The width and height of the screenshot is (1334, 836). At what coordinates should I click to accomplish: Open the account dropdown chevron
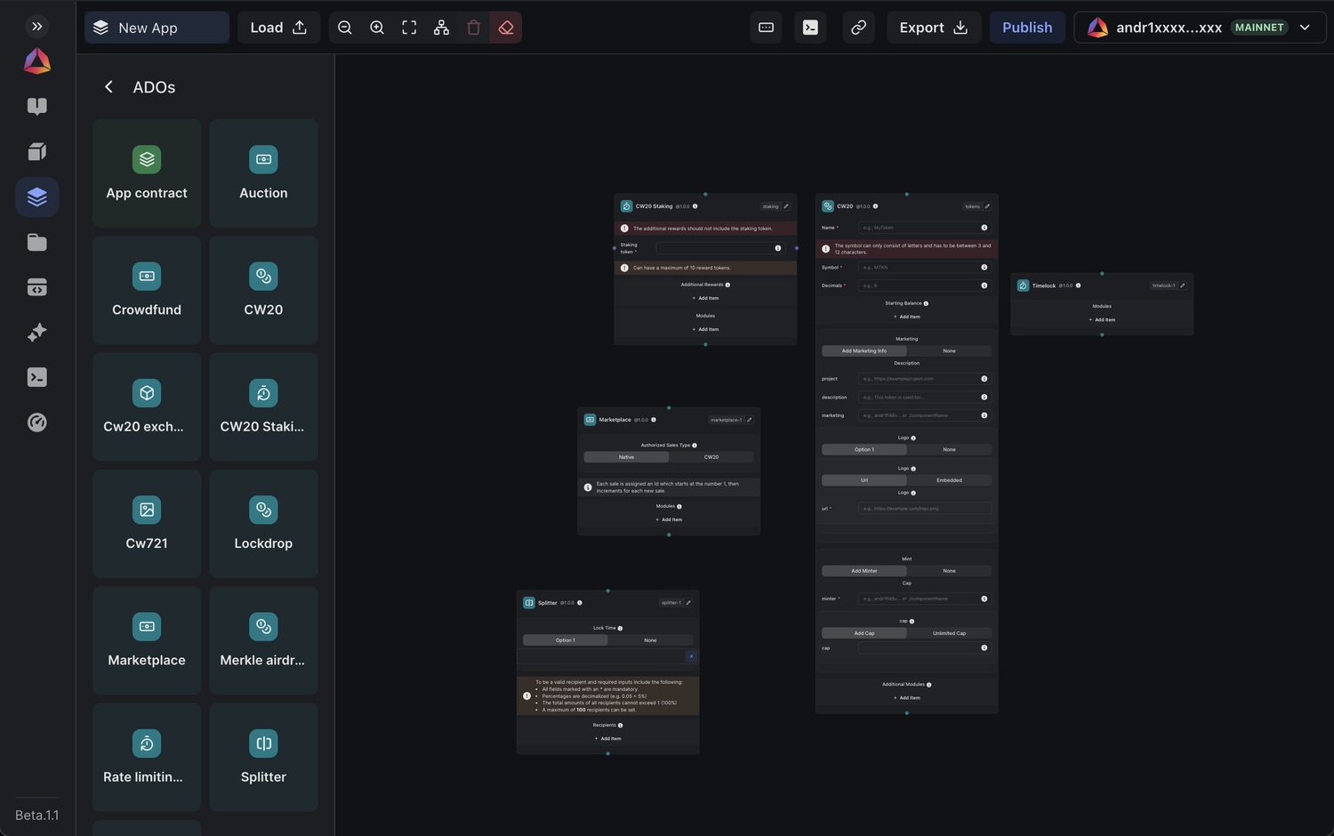click(1305, 28)
